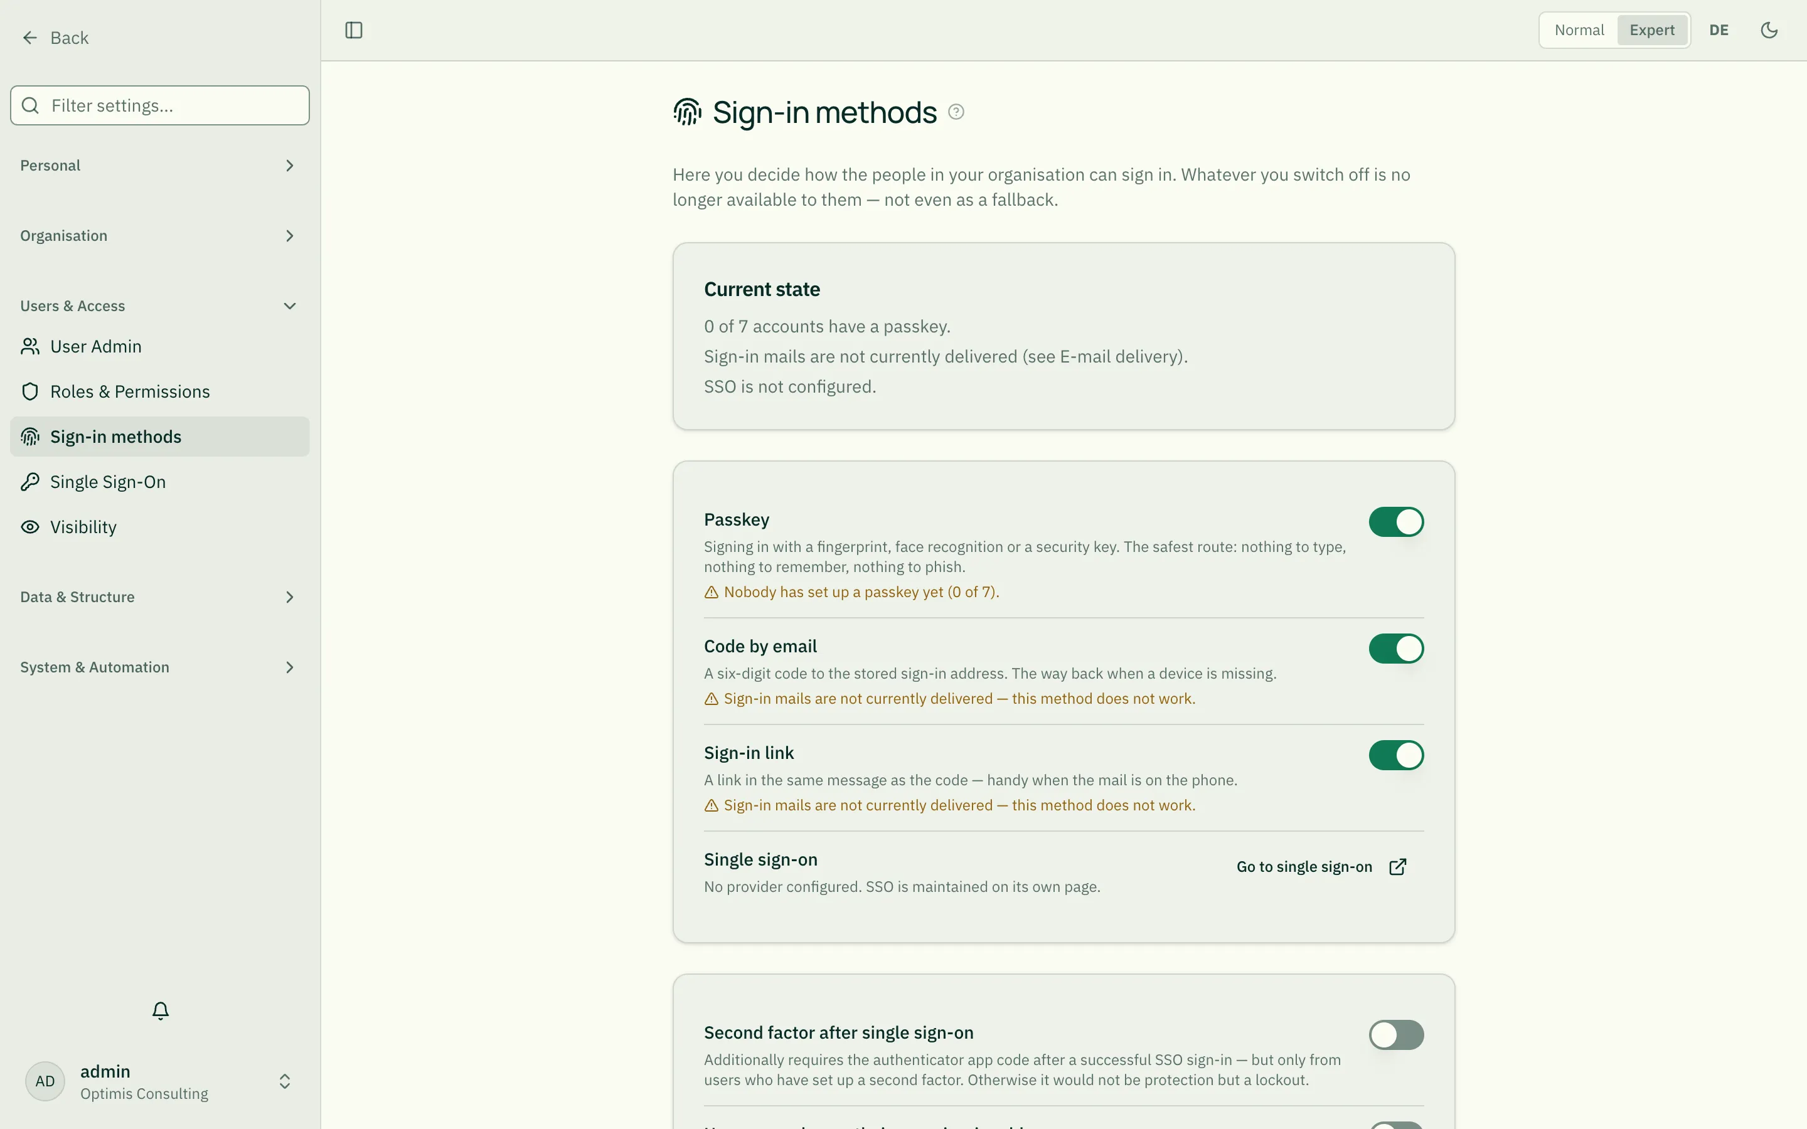
Task: Open Roles & Permissions page
Action: tap(160, 391)
